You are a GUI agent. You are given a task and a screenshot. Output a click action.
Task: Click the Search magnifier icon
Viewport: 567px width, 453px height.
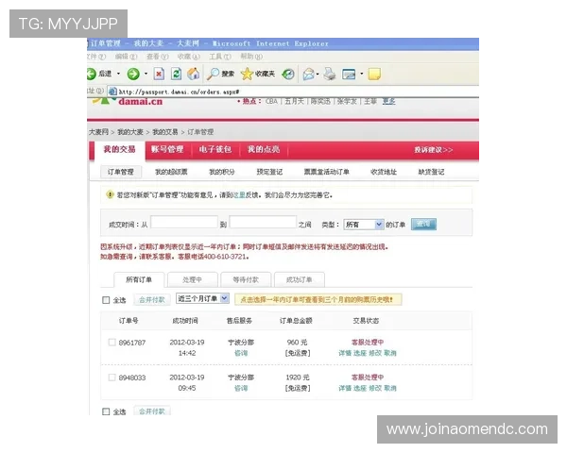click(213, 74)
